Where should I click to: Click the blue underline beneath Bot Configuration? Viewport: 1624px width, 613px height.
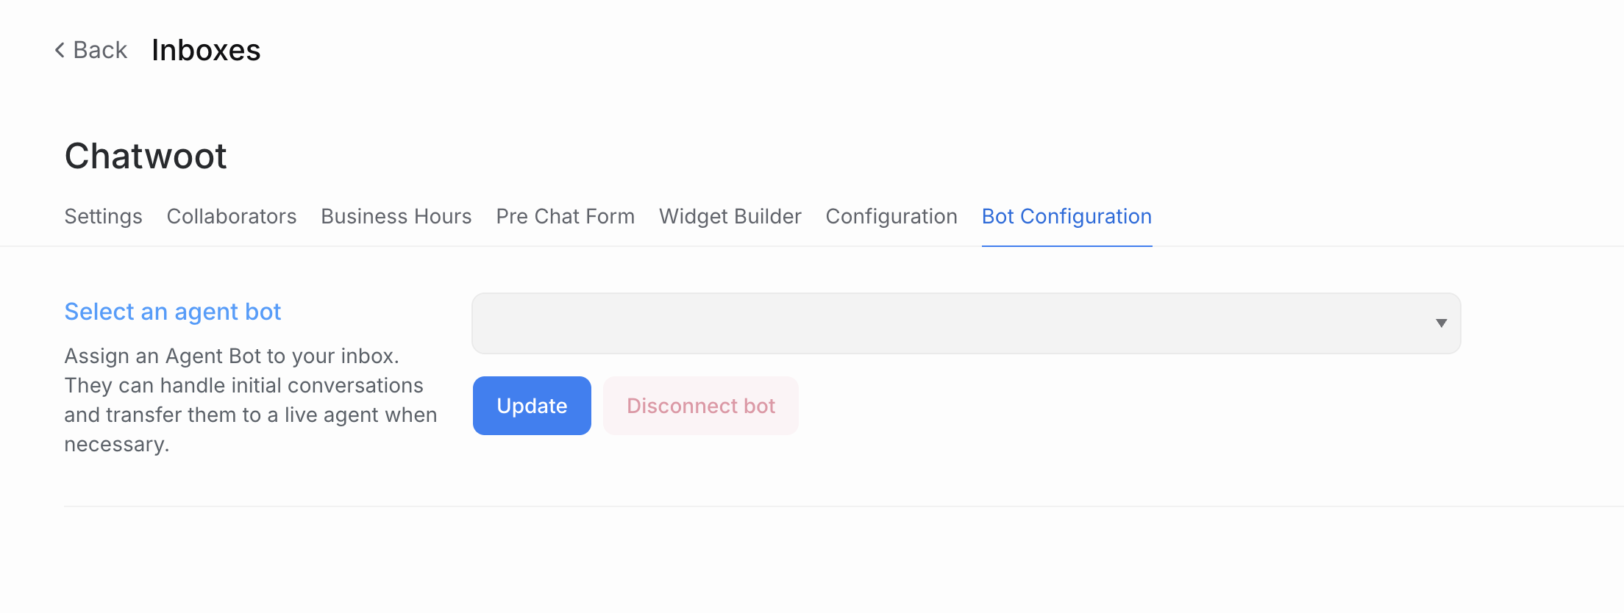click(x=1066, y=246)
